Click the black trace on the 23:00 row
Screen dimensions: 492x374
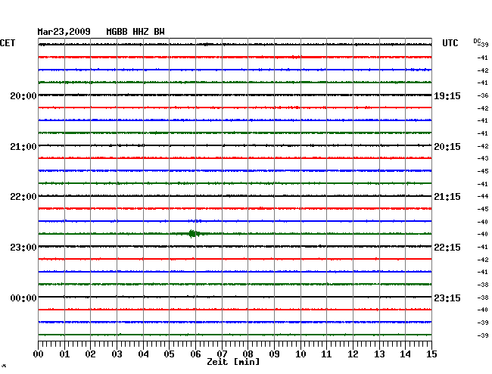coord(235,246)
